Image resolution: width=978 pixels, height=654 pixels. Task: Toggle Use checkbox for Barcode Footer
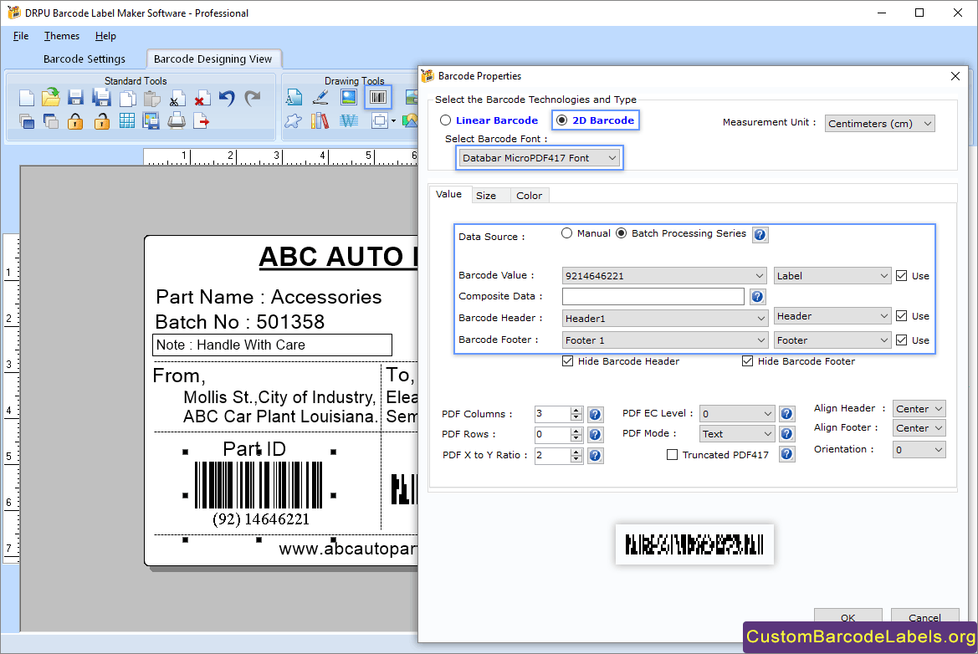(901, 340)
